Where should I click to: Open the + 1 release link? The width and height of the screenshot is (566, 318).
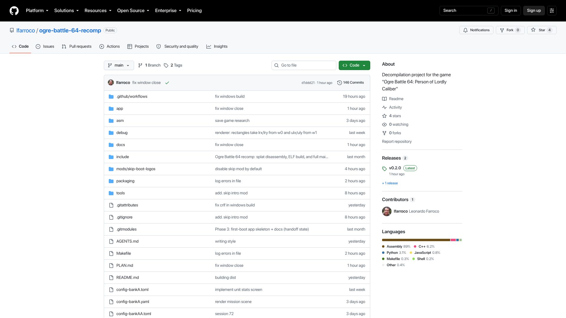point(390,183)
